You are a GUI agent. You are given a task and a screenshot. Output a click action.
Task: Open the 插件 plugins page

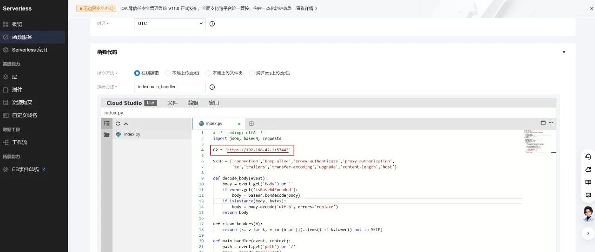(x=17, y=90)
